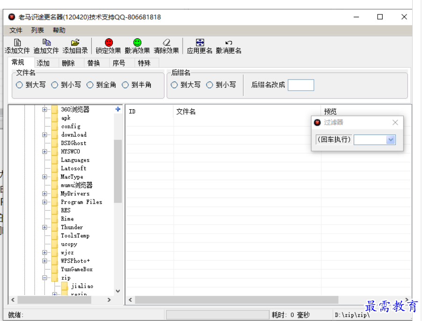The image size is (422, 321).
Task: Click the 文件名 column header
Action: click(x=247, y=111)
